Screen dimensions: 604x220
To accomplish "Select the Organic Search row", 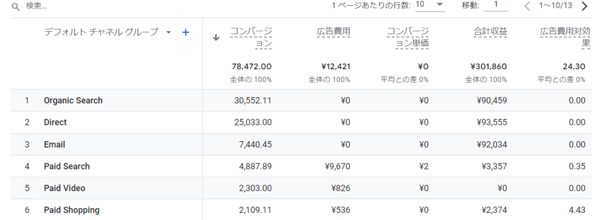I will click(x=301, y=101).
